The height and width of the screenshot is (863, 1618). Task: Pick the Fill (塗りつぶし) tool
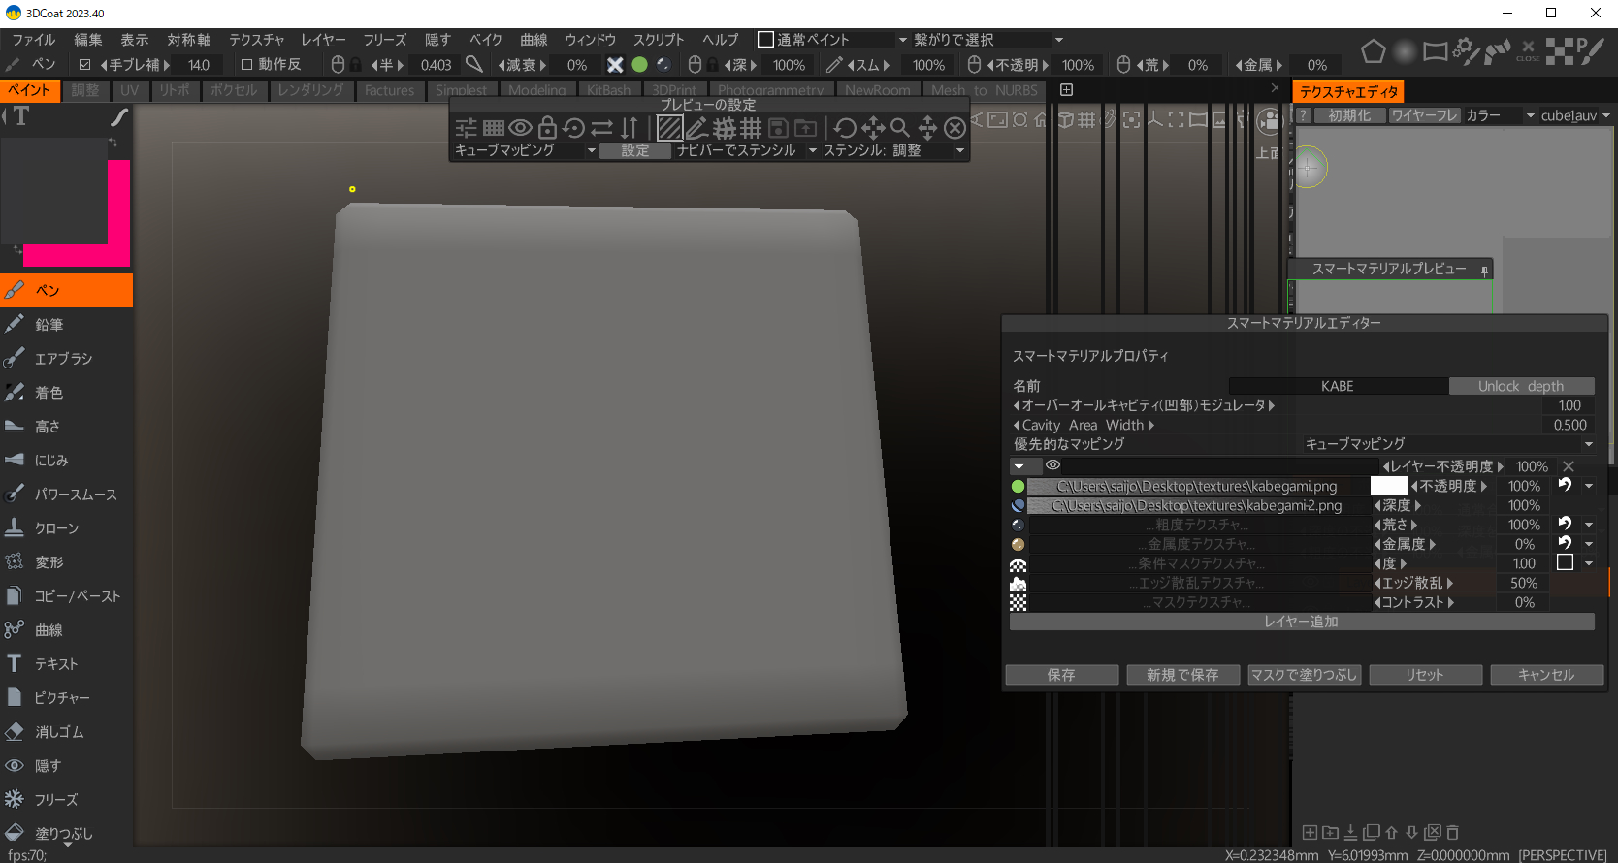click(x=63, y=834)
